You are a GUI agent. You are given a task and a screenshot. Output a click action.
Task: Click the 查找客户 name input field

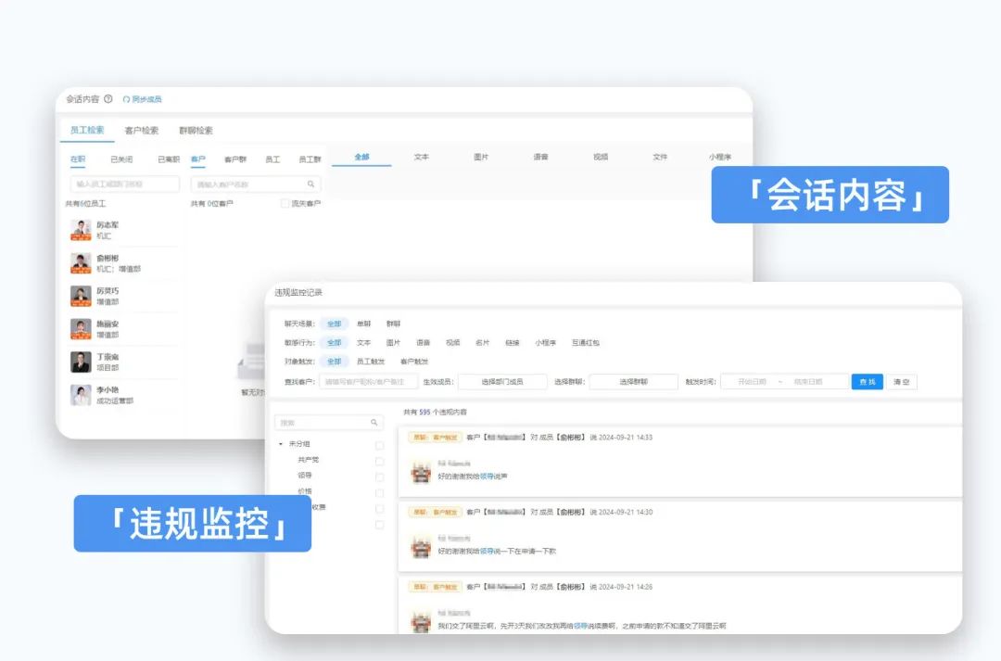coord(368,382)
